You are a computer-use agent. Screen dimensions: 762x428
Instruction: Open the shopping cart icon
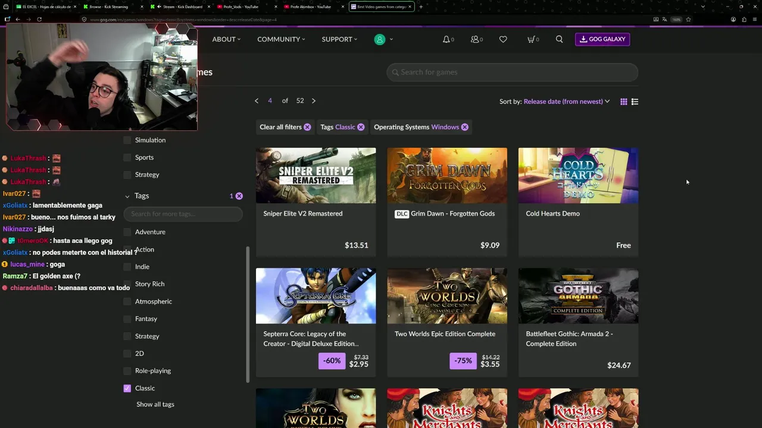coord(531,39)
